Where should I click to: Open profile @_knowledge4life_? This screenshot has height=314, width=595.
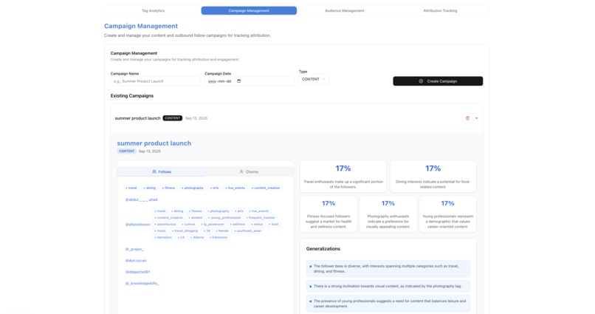coord(142,283)
